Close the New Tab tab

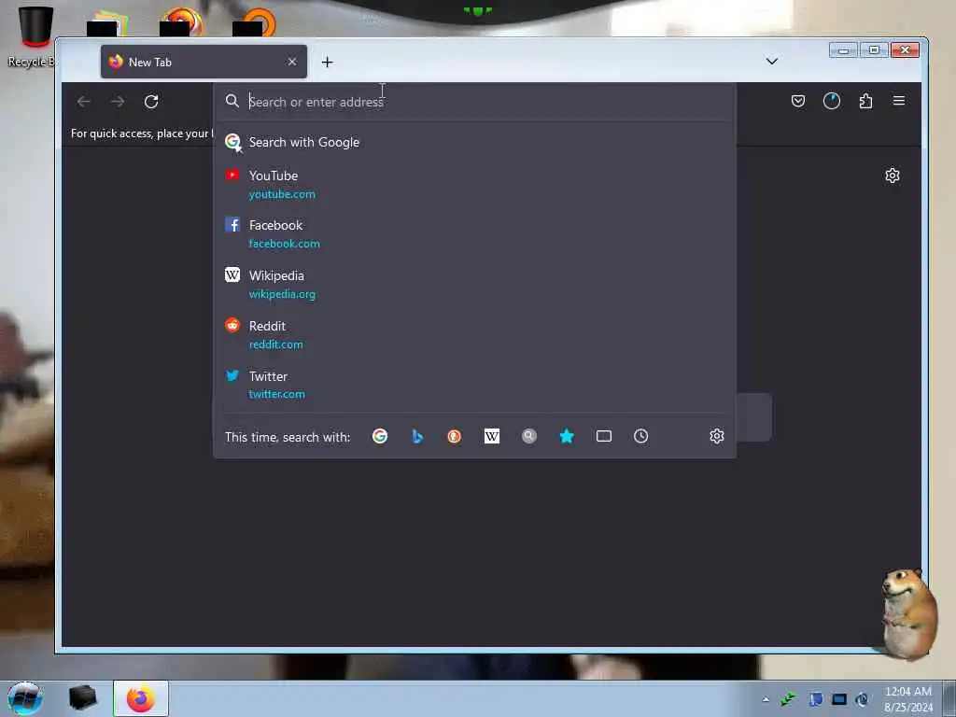(292, 62)
